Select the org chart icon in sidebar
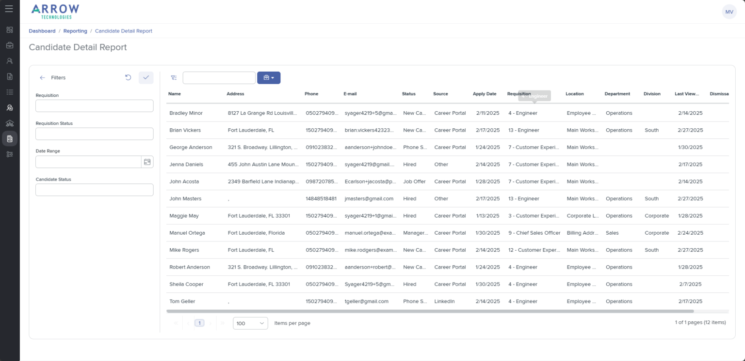745x361 pixels. 9,123
